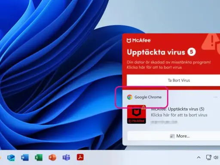Screen dimensions: 220x165
Task: Click the Ta Bort Virus button
Action: click(173, 80)
